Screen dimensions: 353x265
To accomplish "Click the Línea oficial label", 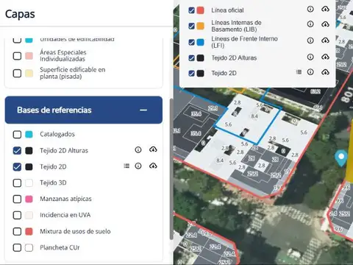I will point(227,10).
